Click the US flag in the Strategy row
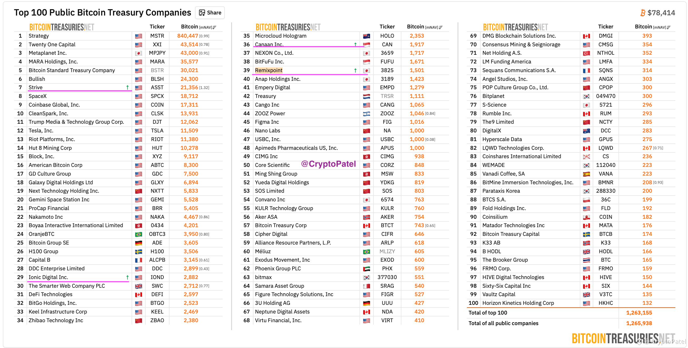This screenshot has height=348, width=688. (138, 36)
